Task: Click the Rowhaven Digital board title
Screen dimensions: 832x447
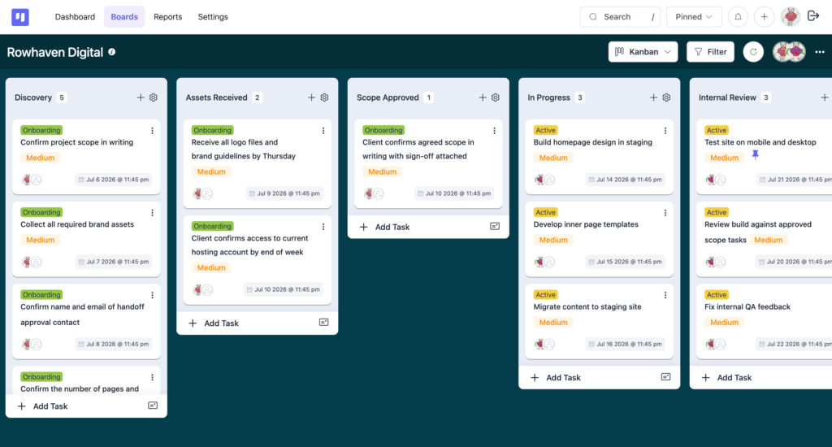Action: click(55, 52)
